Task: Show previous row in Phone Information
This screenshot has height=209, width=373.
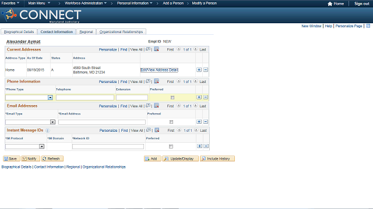Action: tap(179, 81)
